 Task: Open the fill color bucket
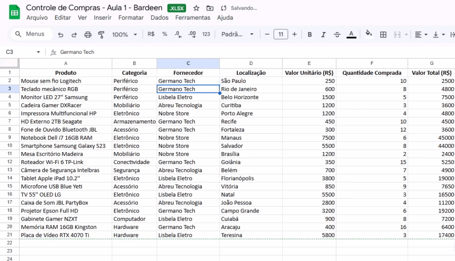coord(368,34)
